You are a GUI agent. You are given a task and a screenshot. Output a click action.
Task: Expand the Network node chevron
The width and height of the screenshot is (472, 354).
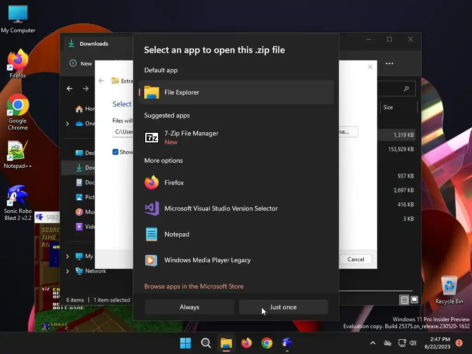point(67,271)
